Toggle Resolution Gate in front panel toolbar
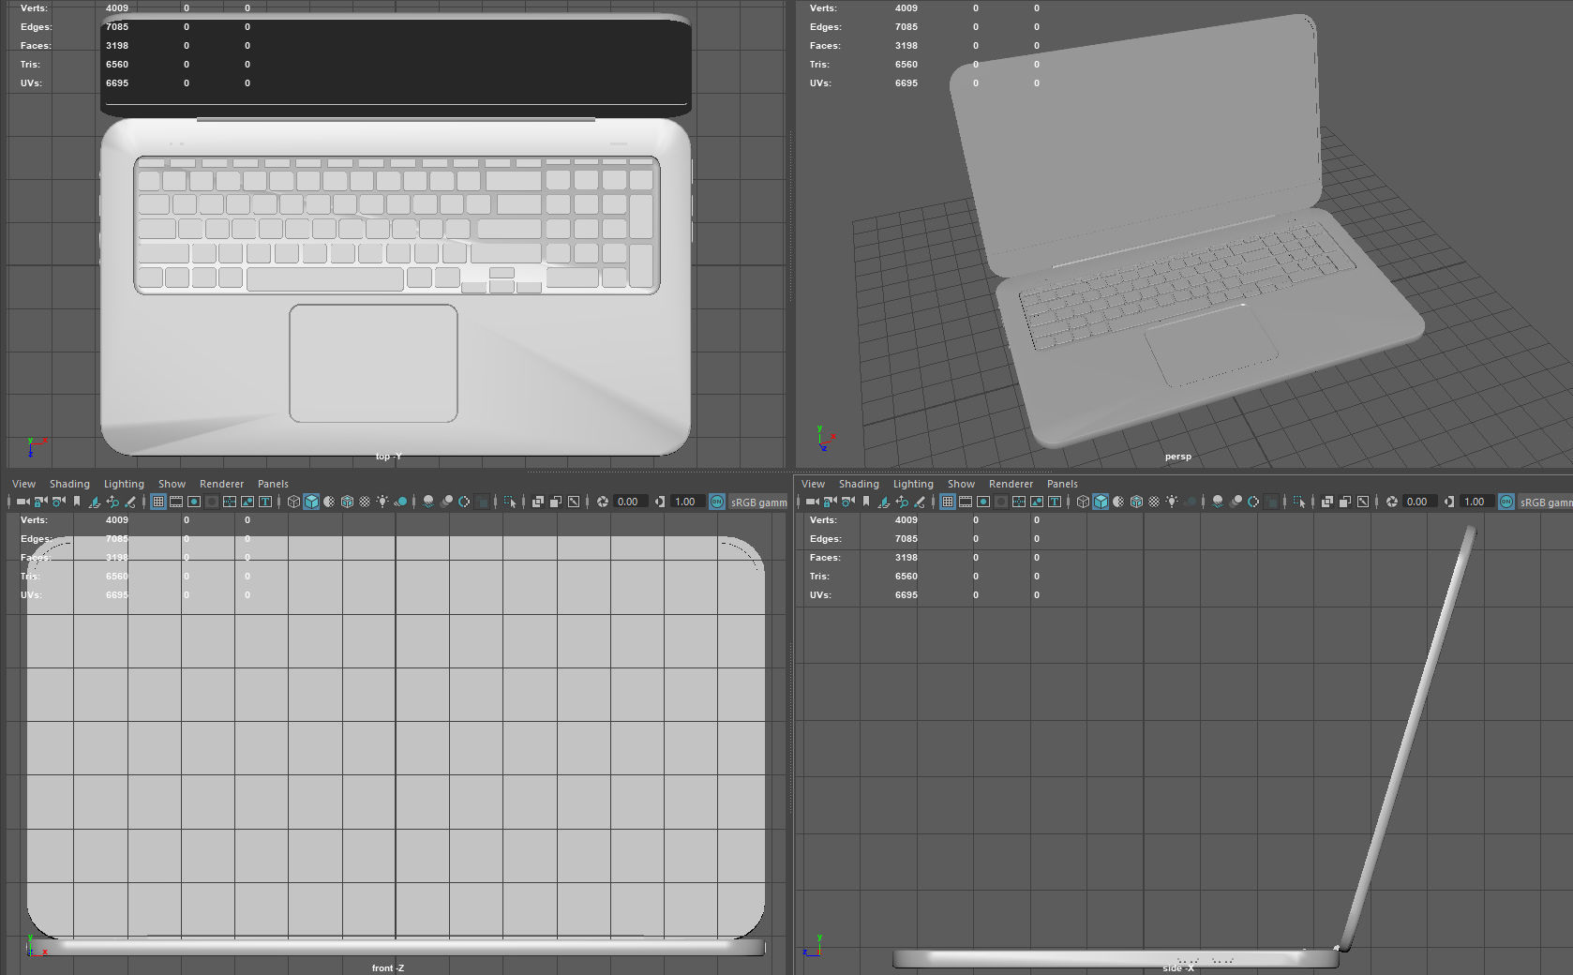 194,502
